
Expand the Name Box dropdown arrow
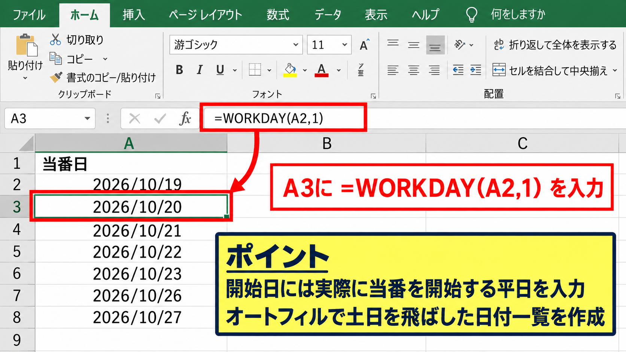tap(87, 119)
